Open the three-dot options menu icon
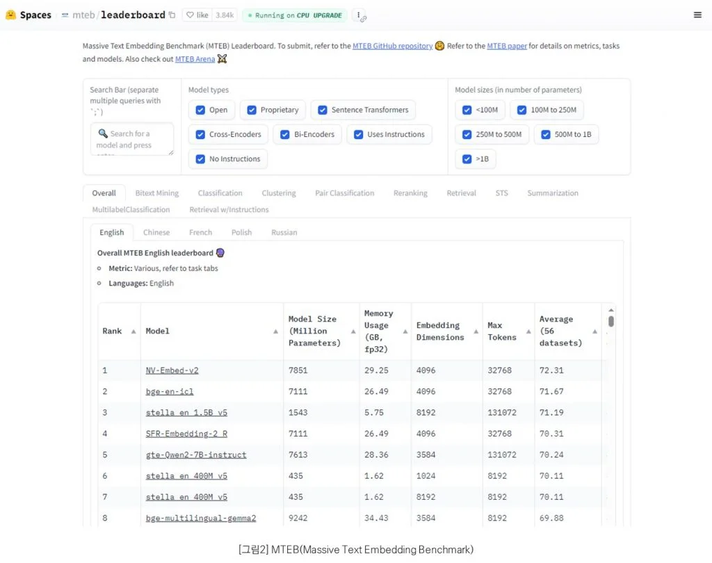Screen dimensions: 712x563 (x=358, y=15)
